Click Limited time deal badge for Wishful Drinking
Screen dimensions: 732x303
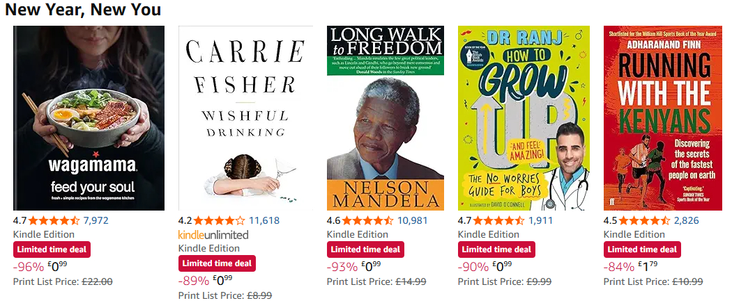click(217, 263)
